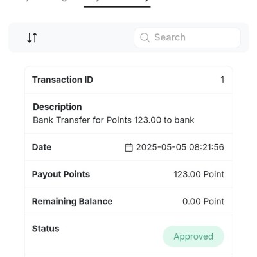The image size is (257, 257).
Task: Click the Remaining Balance label
Action: coord(73,202)
